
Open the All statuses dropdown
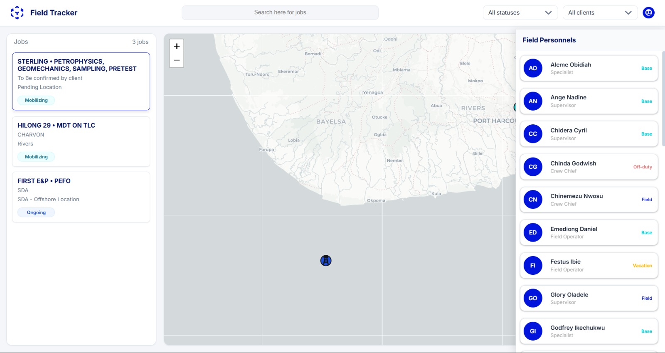pos(520,12)
